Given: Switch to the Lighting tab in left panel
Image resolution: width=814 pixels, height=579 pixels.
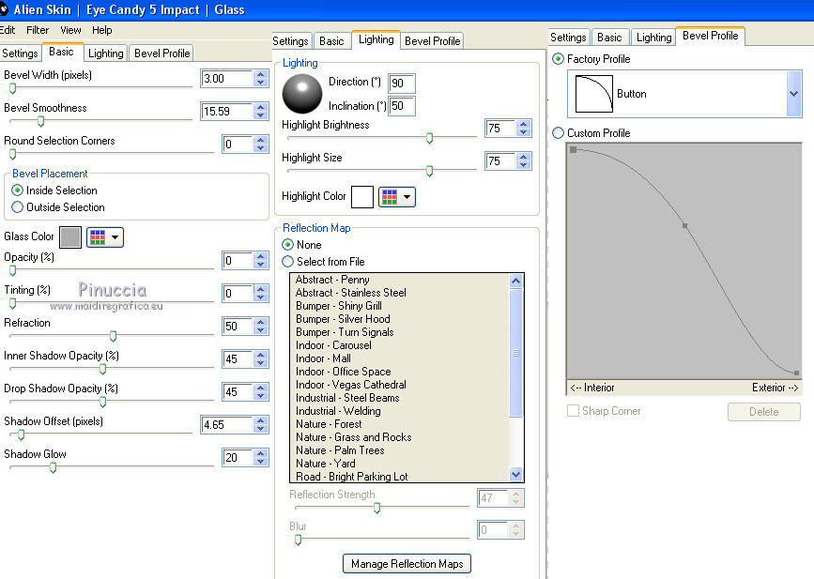Looking at the screenshot, I should coord(106,53).
